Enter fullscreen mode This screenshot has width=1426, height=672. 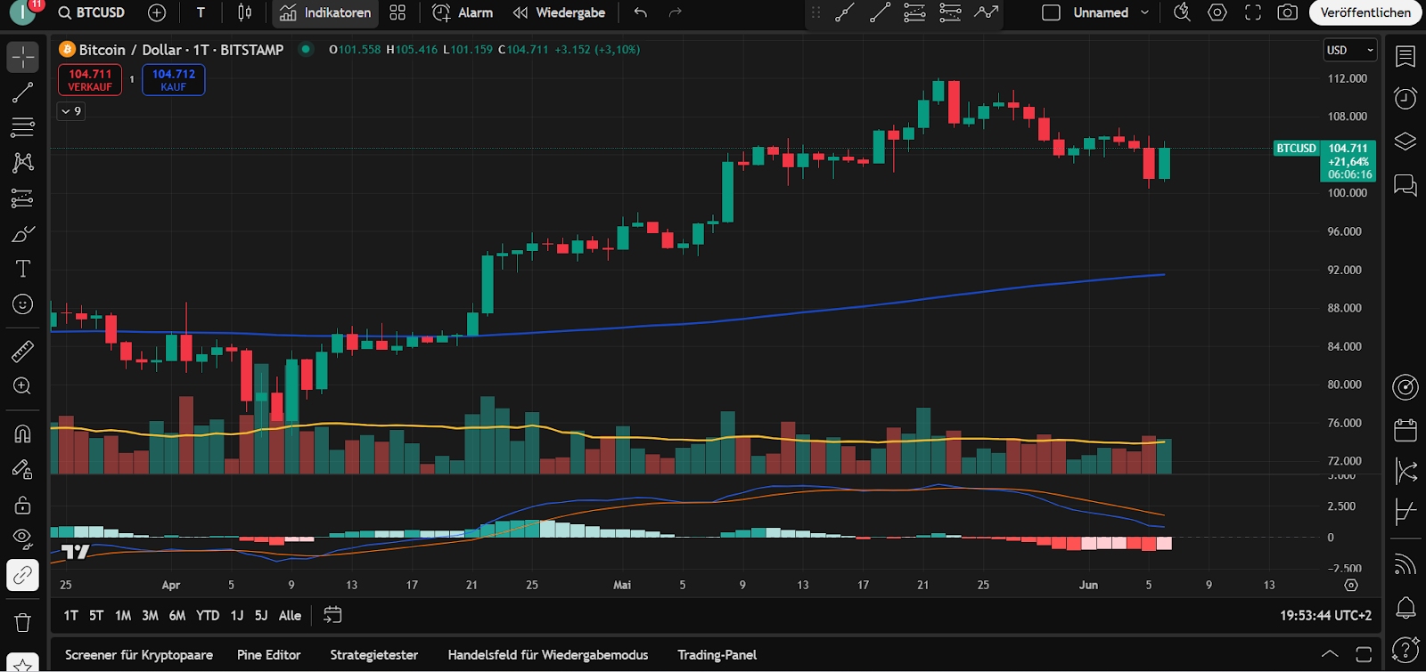click(x=1253, y=12)
